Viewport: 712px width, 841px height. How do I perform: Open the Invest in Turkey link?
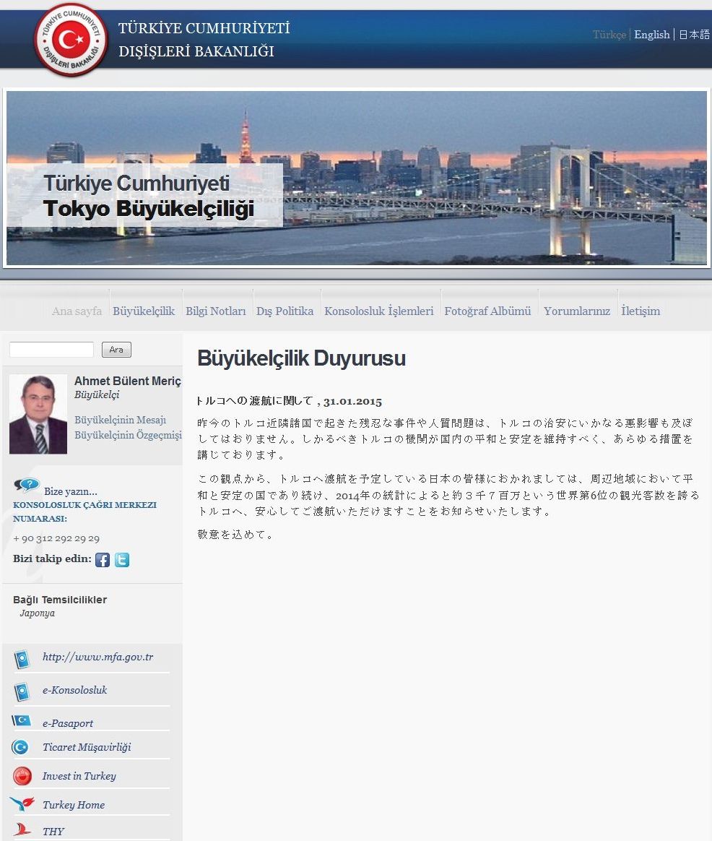[x=79, y=776]
